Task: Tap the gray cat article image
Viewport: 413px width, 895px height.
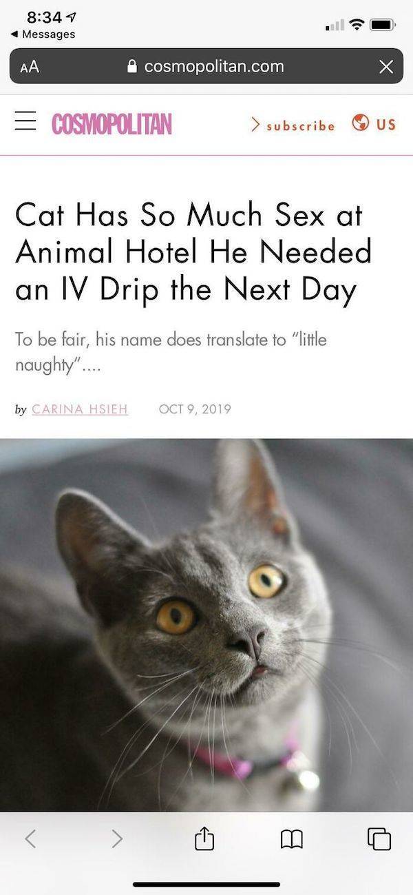Action: point(206,624)
